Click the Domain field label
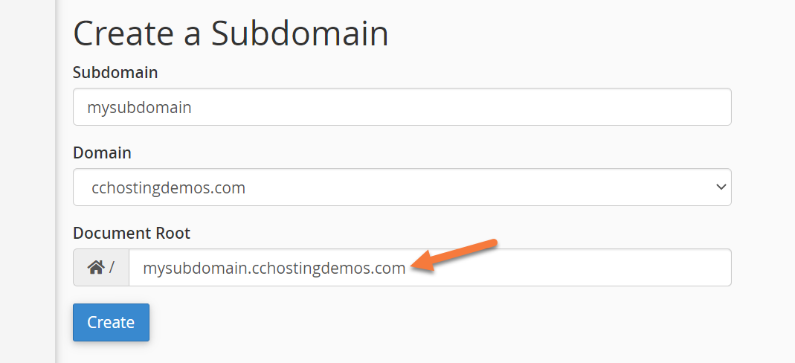 [x=102, y=153]
